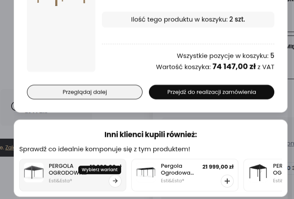The width and height of the screenshot is (294, 199).
Task: Open the thumbnail of the 21 999,00 zł pergola
Action: 146,172
